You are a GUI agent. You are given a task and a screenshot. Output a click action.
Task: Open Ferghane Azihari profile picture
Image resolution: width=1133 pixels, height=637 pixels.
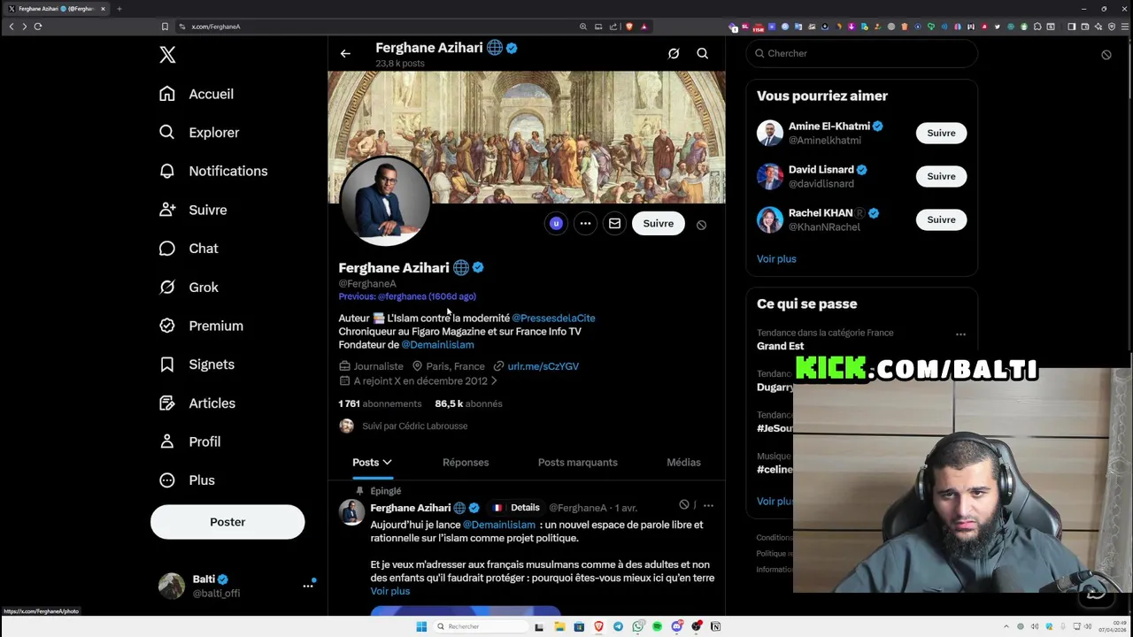pos(385,201)
